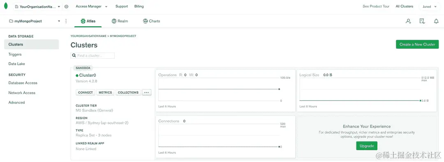444x162 pixels.
Task: Click the Operations chart
Action: click(225, 91)
